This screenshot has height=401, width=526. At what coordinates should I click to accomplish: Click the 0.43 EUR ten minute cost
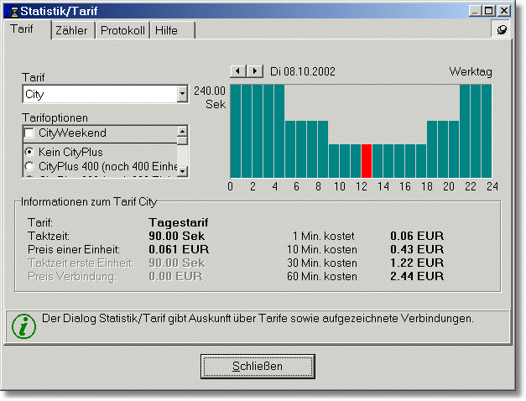click(417, 249)
